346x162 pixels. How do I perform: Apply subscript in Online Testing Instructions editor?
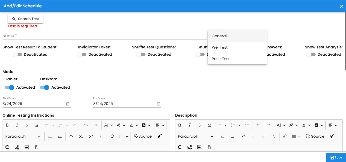[81, 136]
